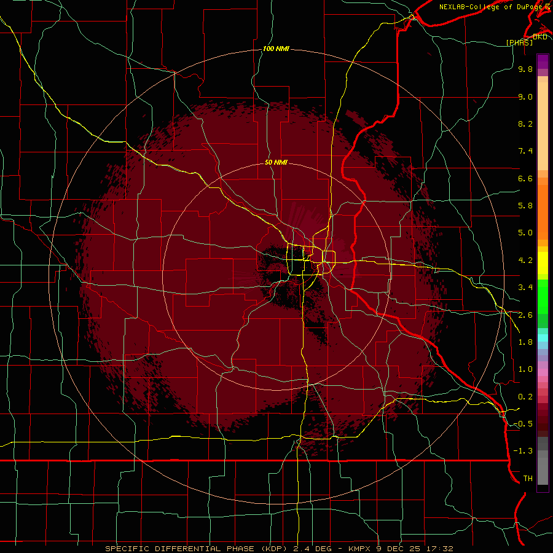The image size is (553, 553).
Task: Select the 9.8 value on the scale
Action: (525, 69)
